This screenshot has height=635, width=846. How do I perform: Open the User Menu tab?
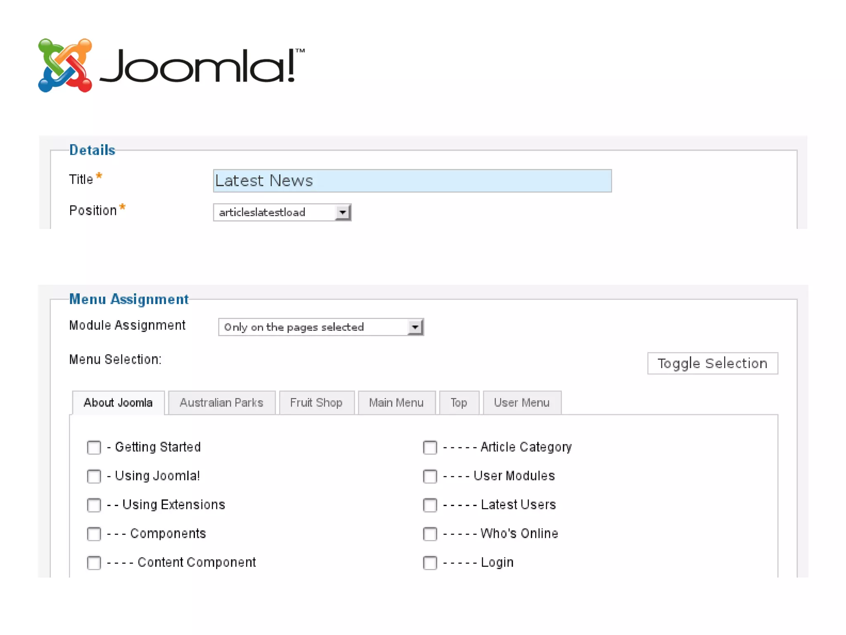tap(522, 403)
